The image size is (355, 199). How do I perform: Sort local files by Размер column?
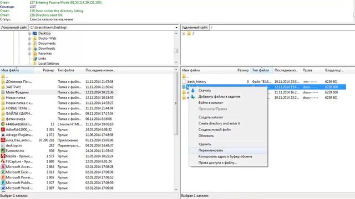tap(44, 70)
